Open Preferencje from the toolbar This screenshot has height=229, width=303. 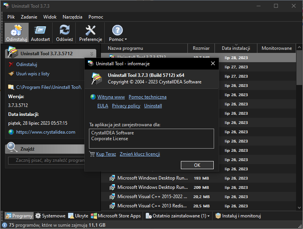[x=90, y=32]
